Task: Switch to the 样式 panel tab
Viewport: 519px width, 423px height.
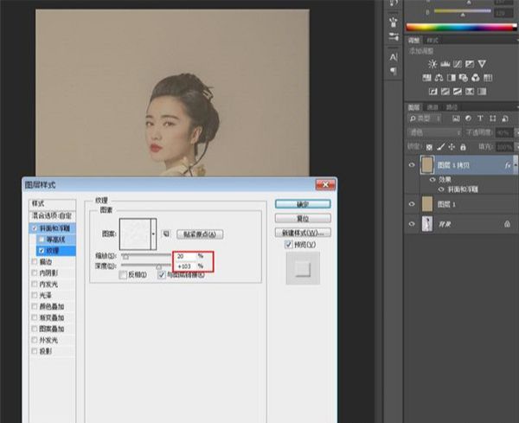Action: click(x=432, y=41)
